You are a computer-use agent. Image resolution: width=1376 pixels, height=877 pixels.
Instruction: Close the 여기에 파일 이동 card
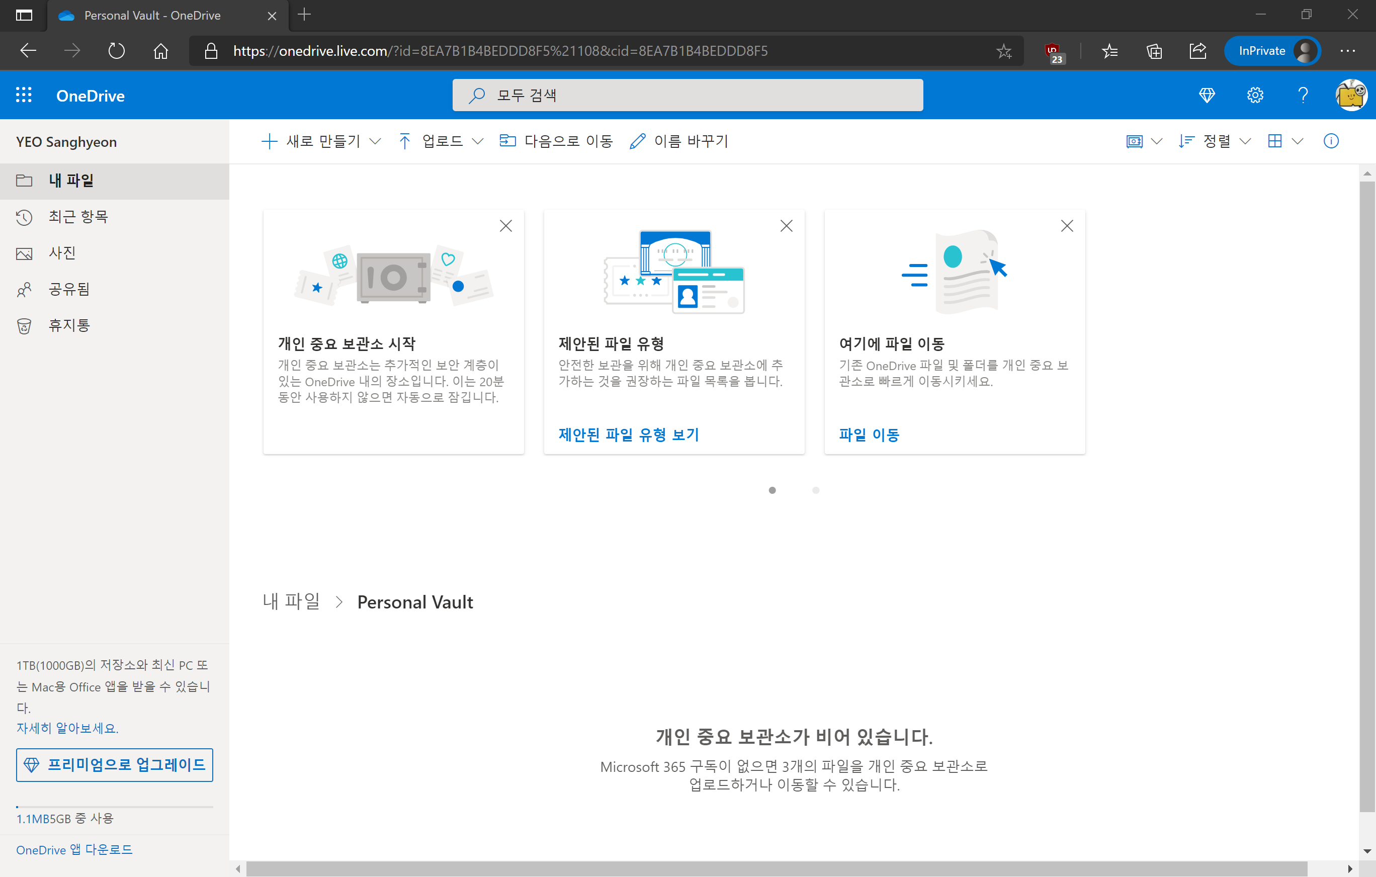[x=1066, y=226]
